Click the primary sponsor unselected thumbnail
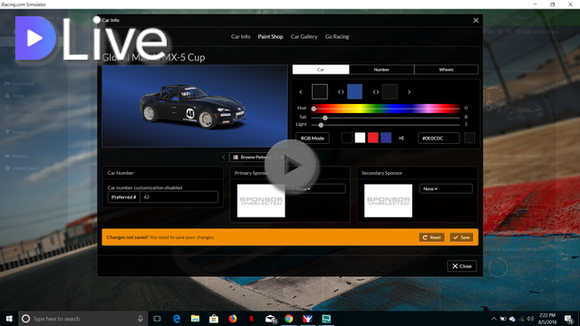The height and width of the screenshot is (326, 580). (x=261, y=201)
